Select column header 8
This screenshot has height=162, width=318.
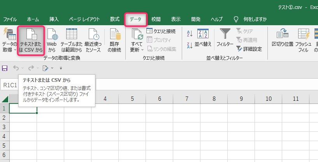214,99
